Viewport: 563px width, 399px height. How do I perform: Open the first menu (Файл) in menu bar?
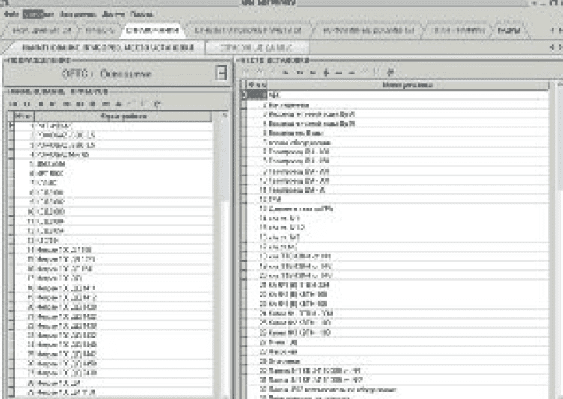[11, 14]
